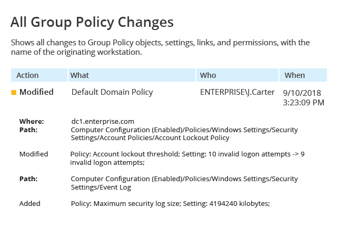Open the Default Domain Policy entry
The image size is (337, 237).
point(112,92)
